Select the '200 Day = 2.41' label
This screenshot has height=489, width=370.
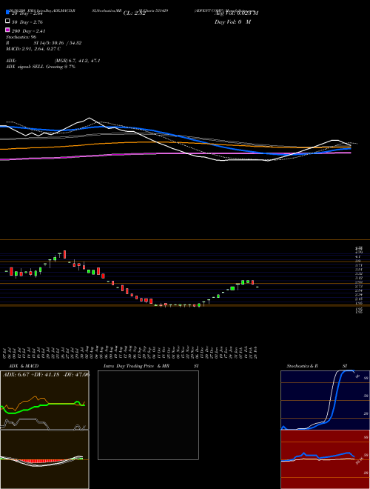coord(28,31)
